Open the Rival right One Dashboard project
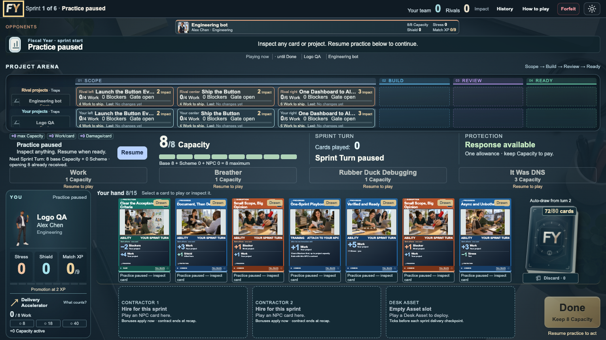Viewport: 606px width, 340px height. 326,96
